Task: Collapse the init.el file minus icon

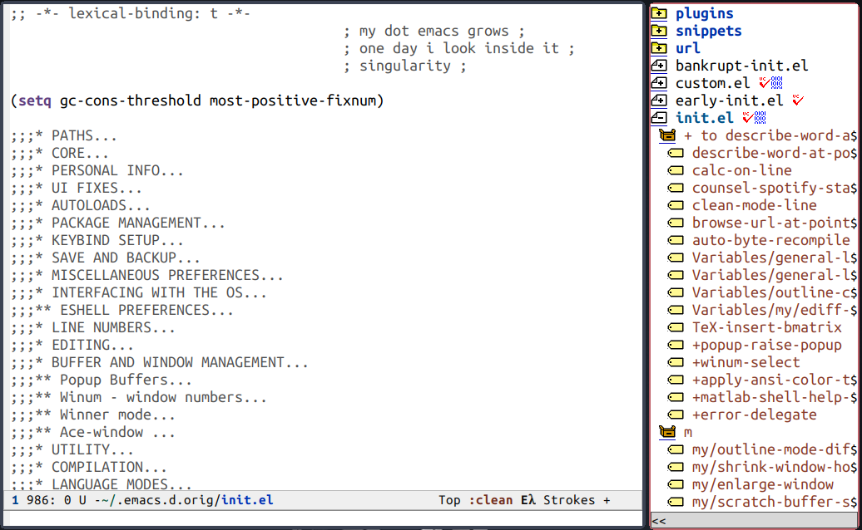Action: [659, 117]
